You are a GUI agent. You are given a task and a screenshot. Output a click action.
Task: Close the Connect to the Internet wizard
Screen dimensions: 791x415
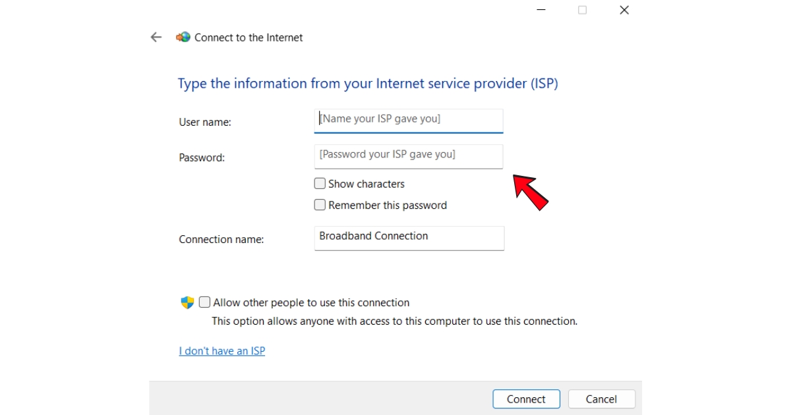click(x=624, y=10)
